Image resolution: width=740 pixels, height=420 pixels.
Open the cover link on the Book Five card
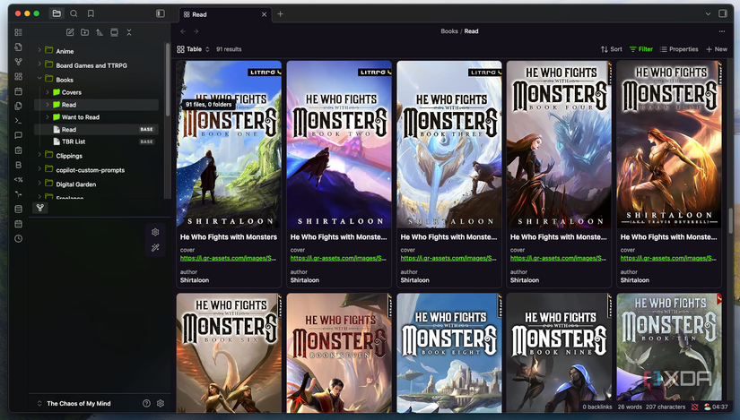pos(668,258)
